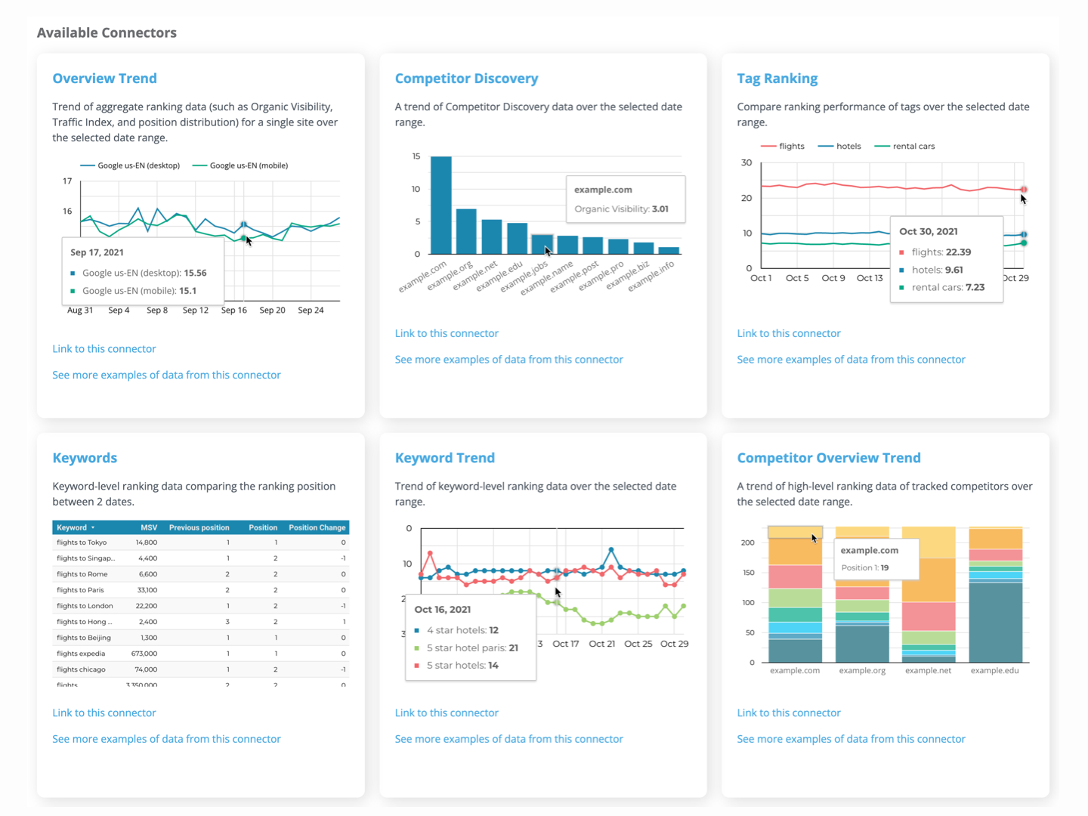This screenshot has height=816, width=1088.
Task: Click the Position Change column header
Action: (x=317, y=527)
